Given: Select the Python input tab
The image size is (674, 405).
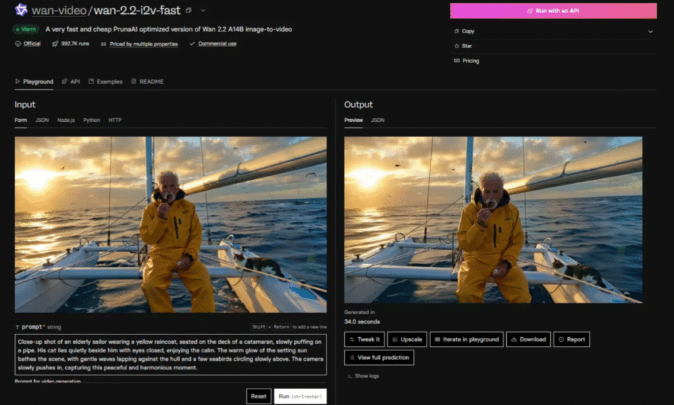Looking at the screenshot, I should (91, 121).
